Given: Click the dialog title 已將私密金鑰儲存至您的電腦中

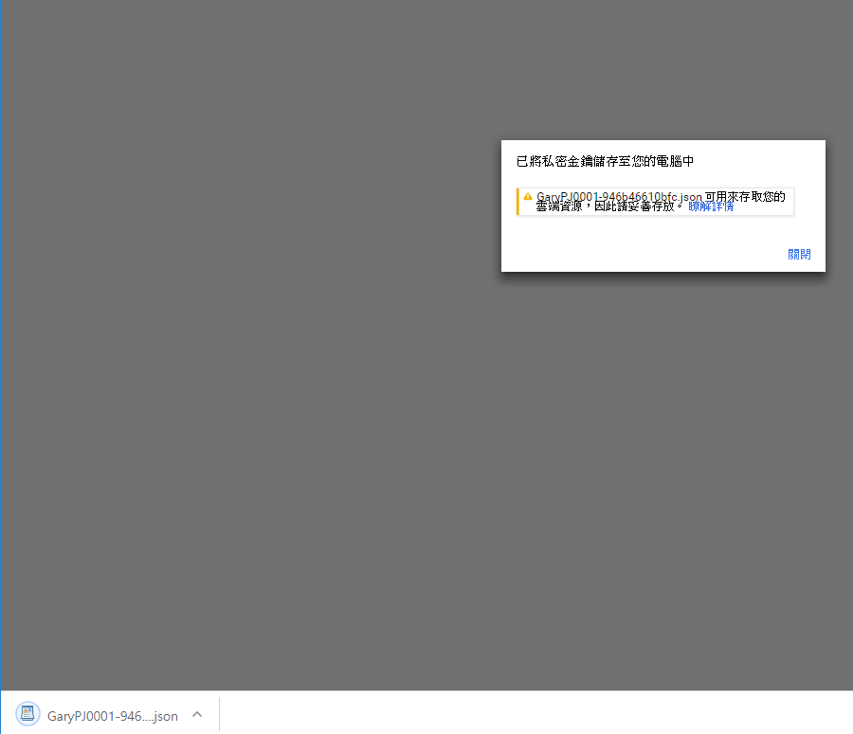Looking at the screenshot, I should coord(605,161).
